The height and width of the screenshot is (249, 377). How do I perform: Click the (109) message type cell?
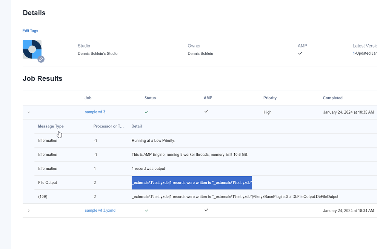click(43, 197)
